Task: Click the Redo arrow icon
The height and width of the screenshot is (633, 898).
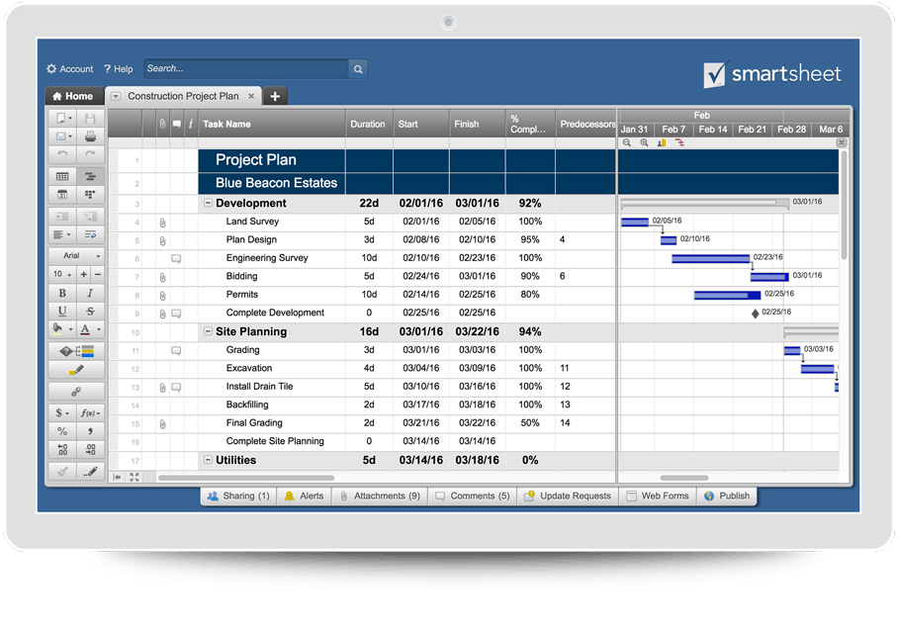Action: [90, 154]
